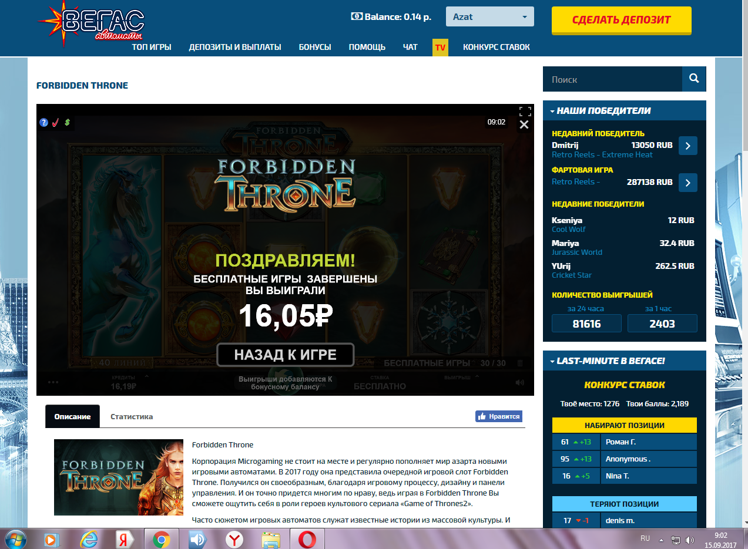748x549 pixels.
Task: Open the Azat account dropdown
Action: tap(490, 17)
